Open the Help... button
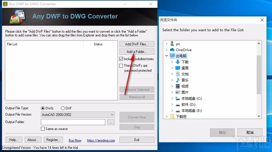272x152 pixels. [x=14, y=140]
